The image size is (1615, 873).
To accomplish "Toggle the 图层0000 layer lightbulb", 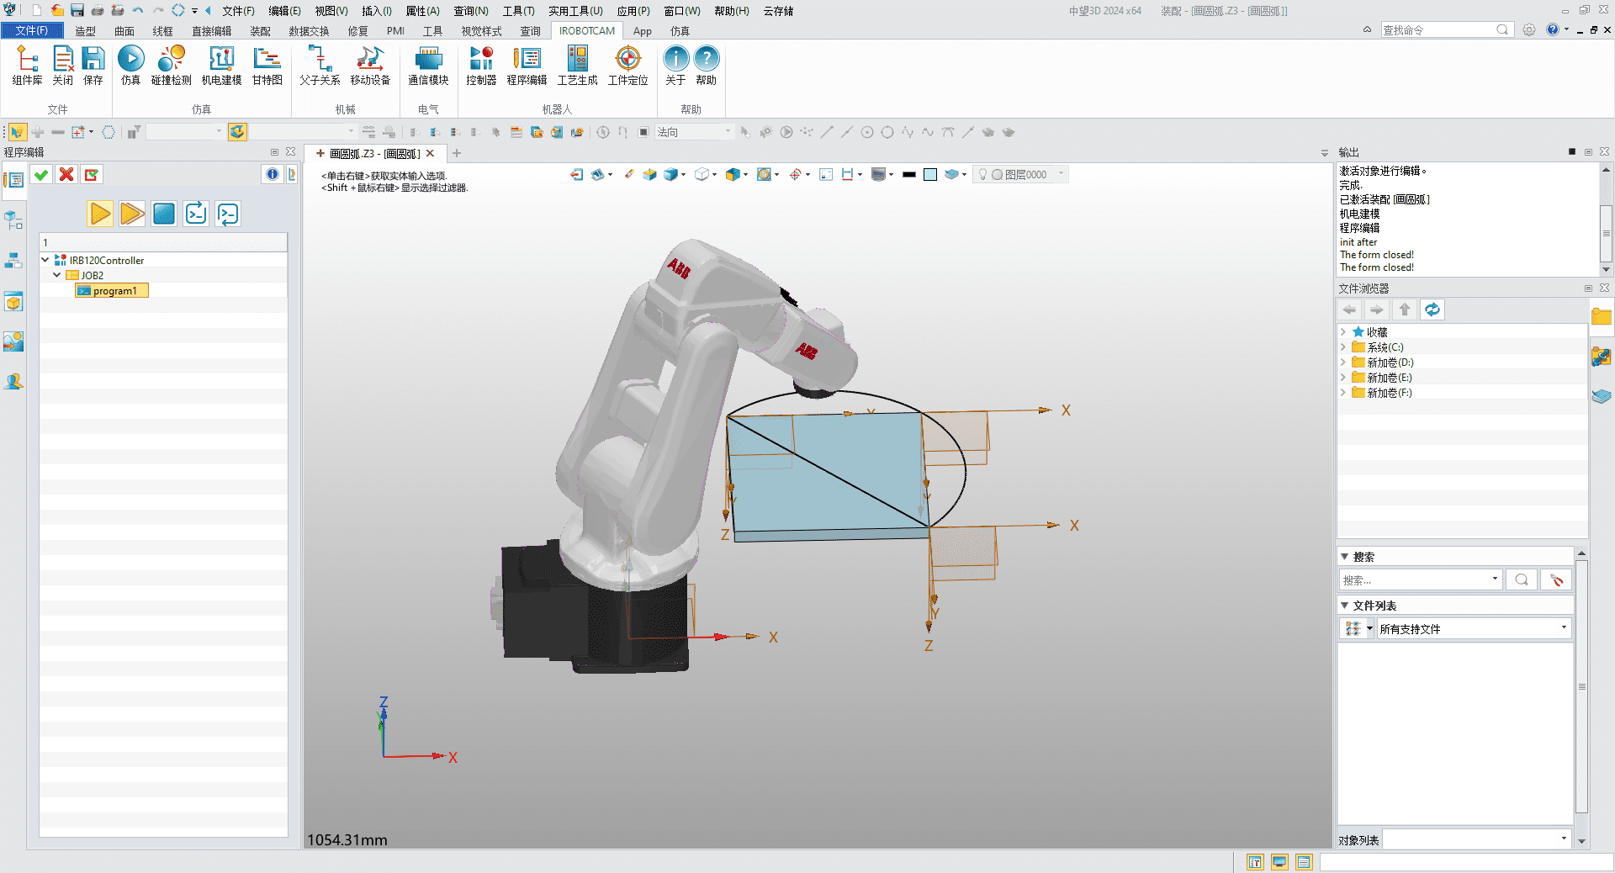I will coord(982,175).
